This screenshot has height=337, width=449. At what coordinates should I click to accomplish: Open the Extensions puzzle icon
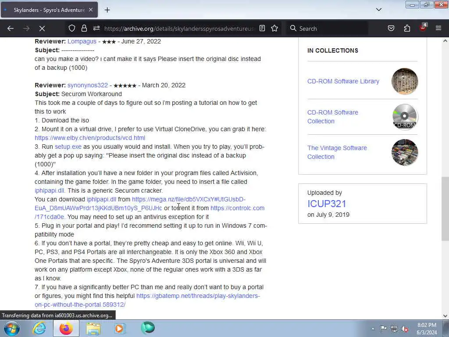[x=407, y=29]
